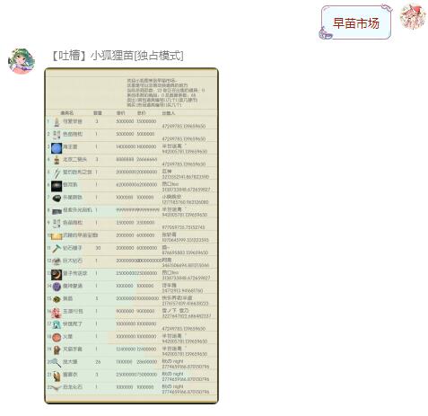Click seller name 雪ノ下 雪乃 in row 16
The height and width of the screenshot is (416, 428).
coord(175,310)
